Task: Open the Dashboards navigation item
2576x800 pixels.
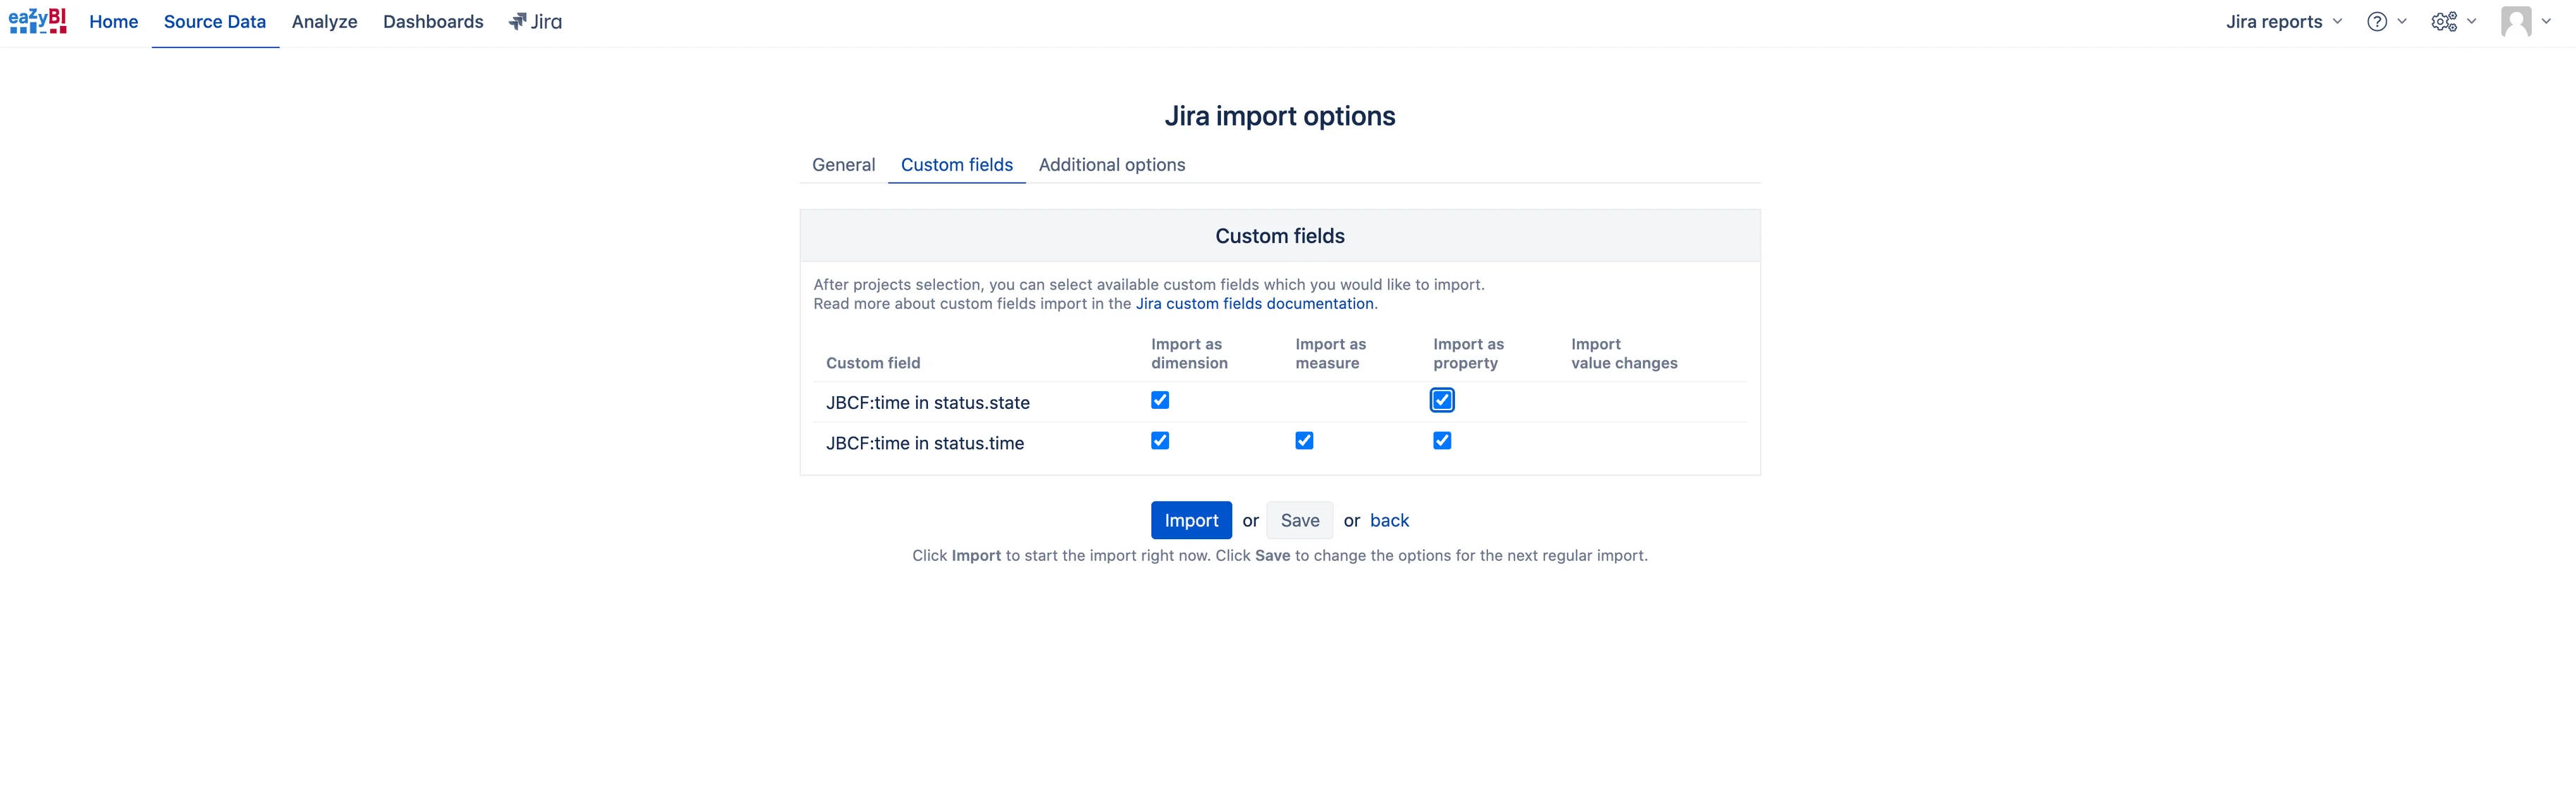Action: (x=433, y=22)
